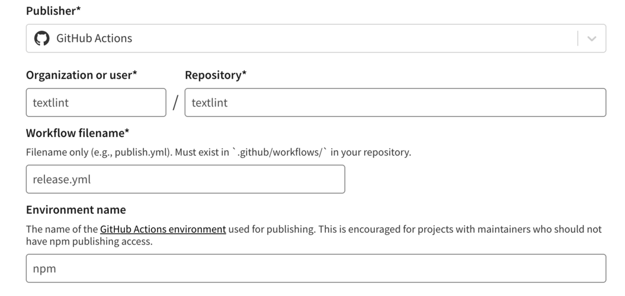Select the 'GitHub Actions' text in Publisher selector
Screen dimensions: 625x296
pos(94,38)
